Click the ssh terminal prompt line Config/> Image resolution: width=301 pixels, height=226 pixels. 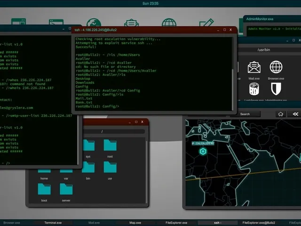click(97, 106)
